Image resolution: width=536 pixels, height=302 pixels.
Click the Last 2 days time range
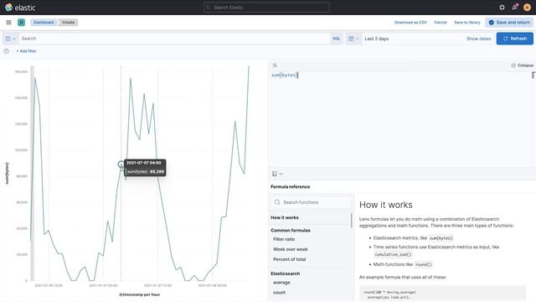coord(377,39)
